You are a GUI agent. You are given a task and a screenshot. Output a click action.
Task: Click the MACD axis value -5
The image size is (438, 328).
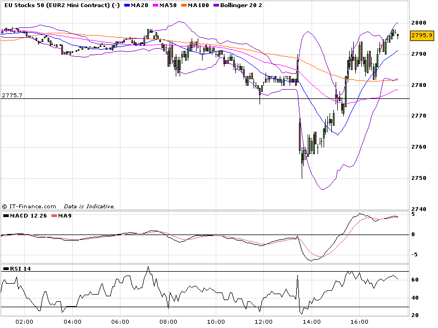click(x=414, y=255)
